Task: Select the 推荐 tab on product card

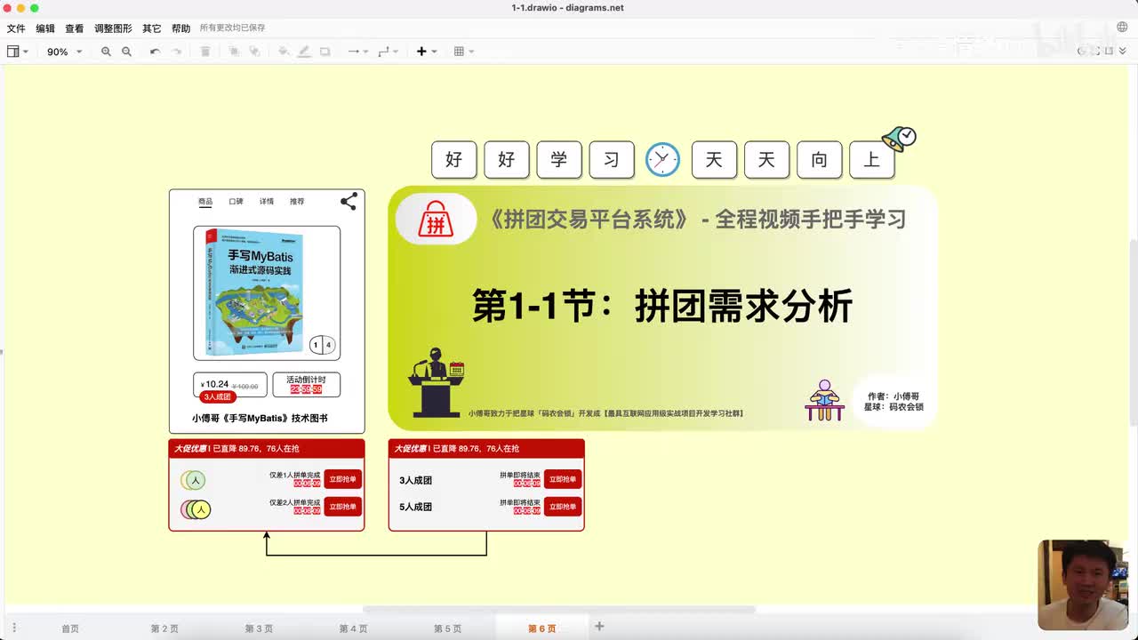Action: click(297, 202)
